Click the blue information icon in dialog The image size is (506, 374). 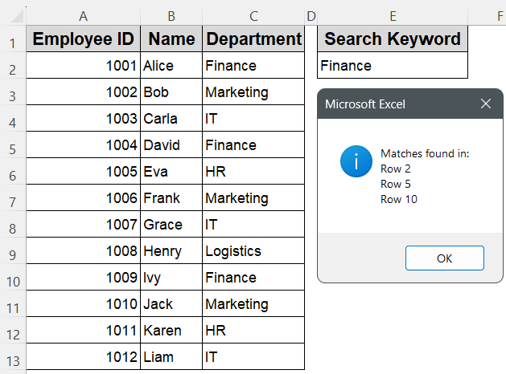click(x=356, y=162)
